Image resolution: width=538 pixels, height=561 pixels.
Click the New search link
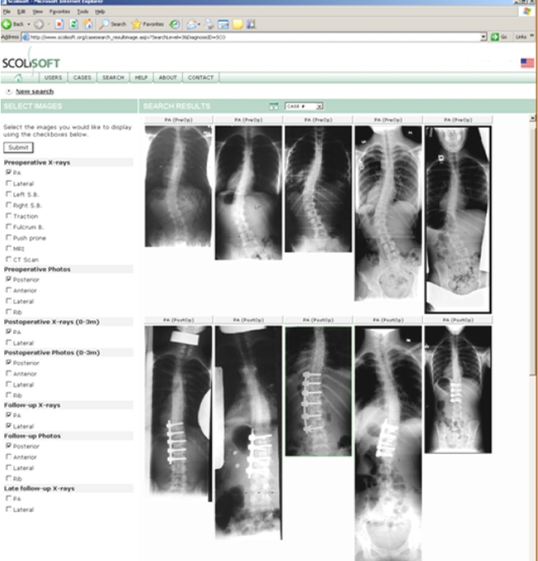pyautogui.click(x=35, y=92)
